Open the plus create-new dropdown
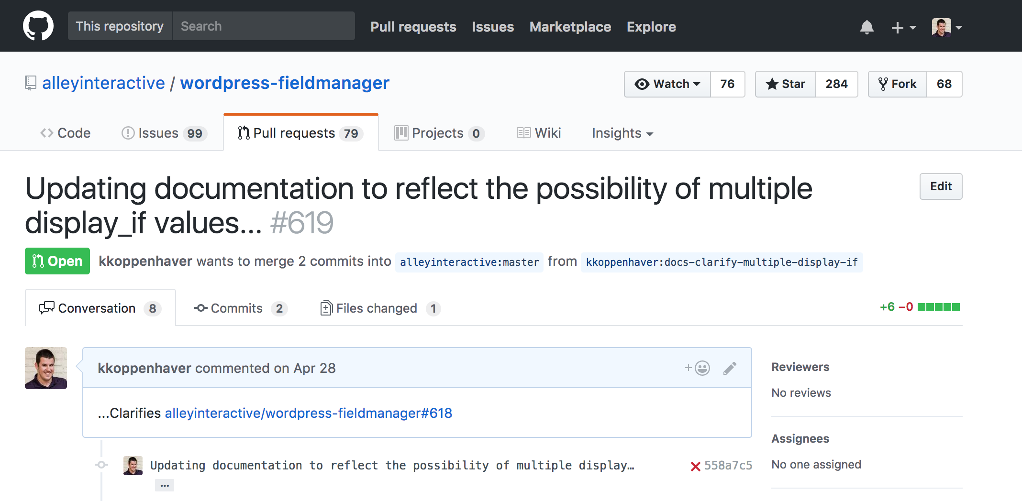 (x=903, y=27)
